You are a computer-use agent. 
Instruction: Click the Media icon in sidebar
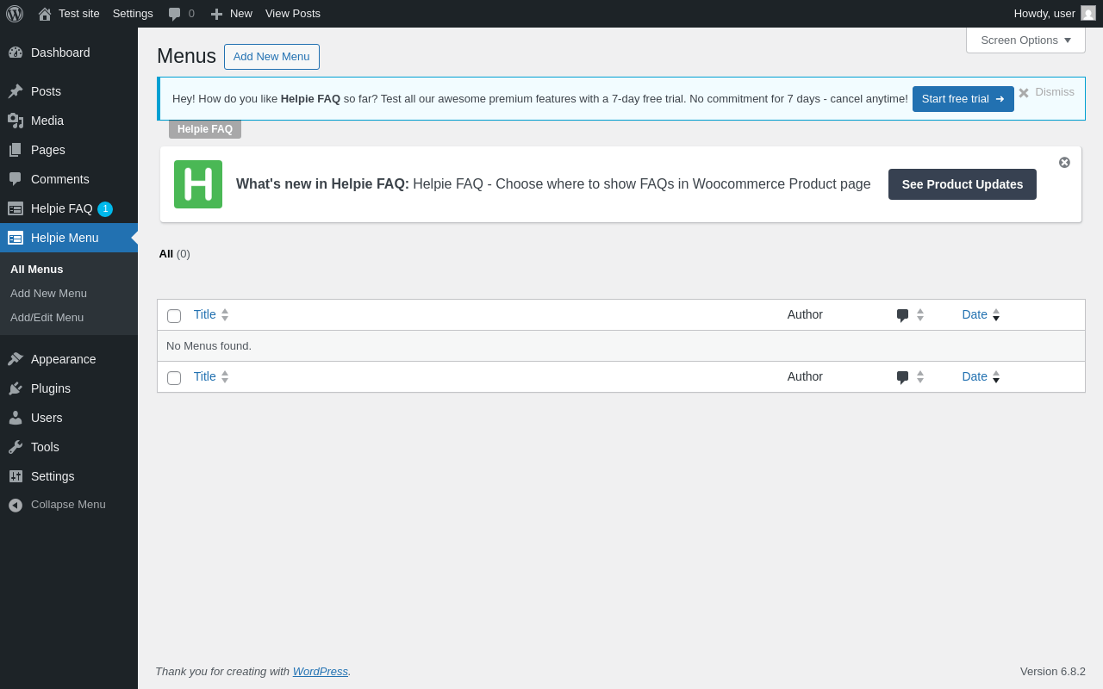[x=16, y=121]
